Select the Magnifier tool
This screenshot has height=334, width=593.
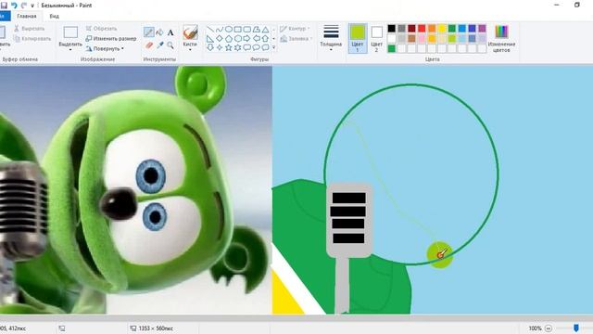[170, 45]
